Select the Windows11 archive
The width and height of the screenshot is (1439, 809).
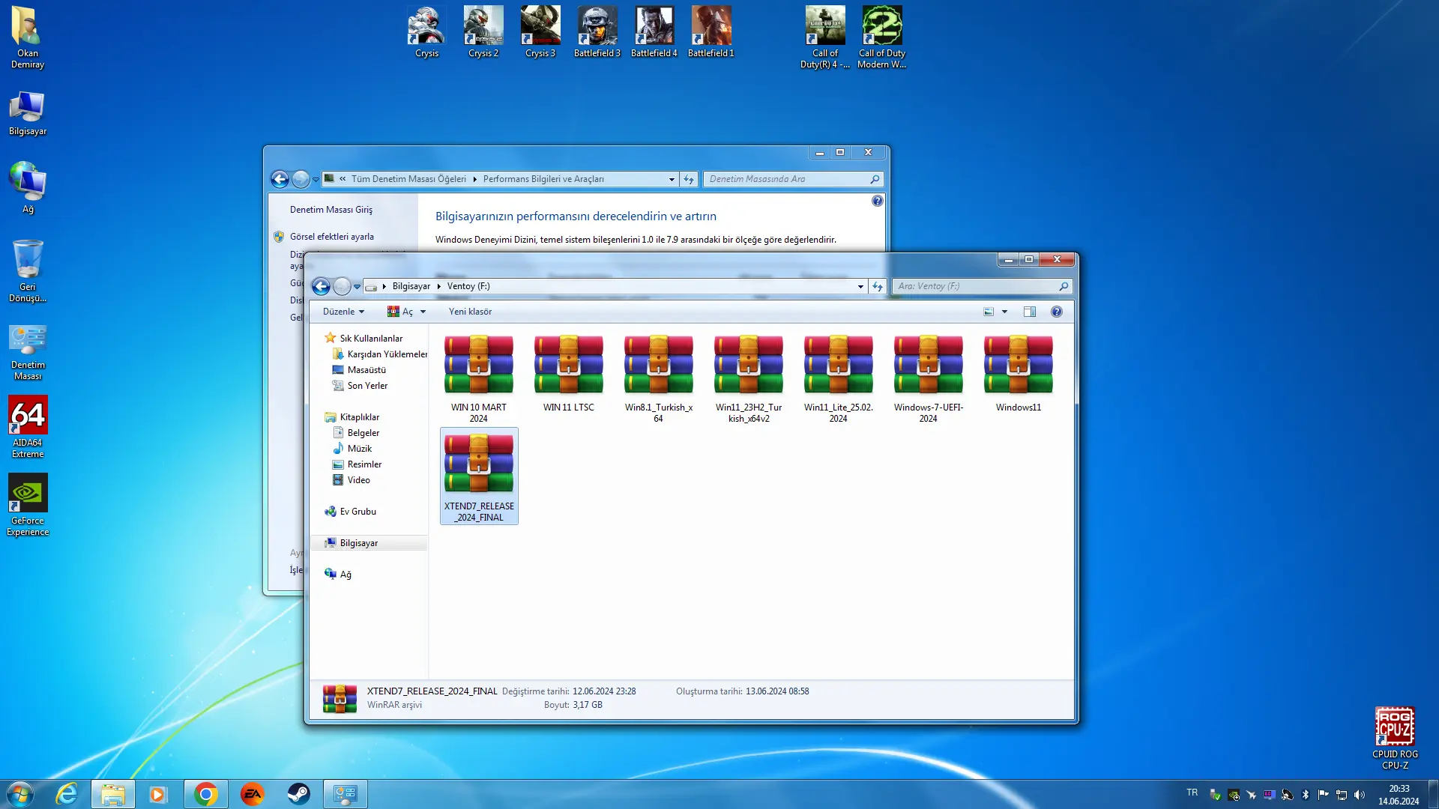(x=1019, y=374)
